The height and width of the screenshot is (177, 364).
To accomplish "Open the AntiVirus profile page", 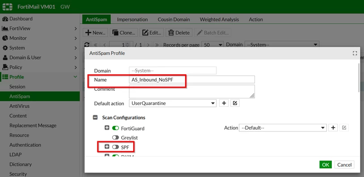I will pyautogui.click(x=19, y=106).
